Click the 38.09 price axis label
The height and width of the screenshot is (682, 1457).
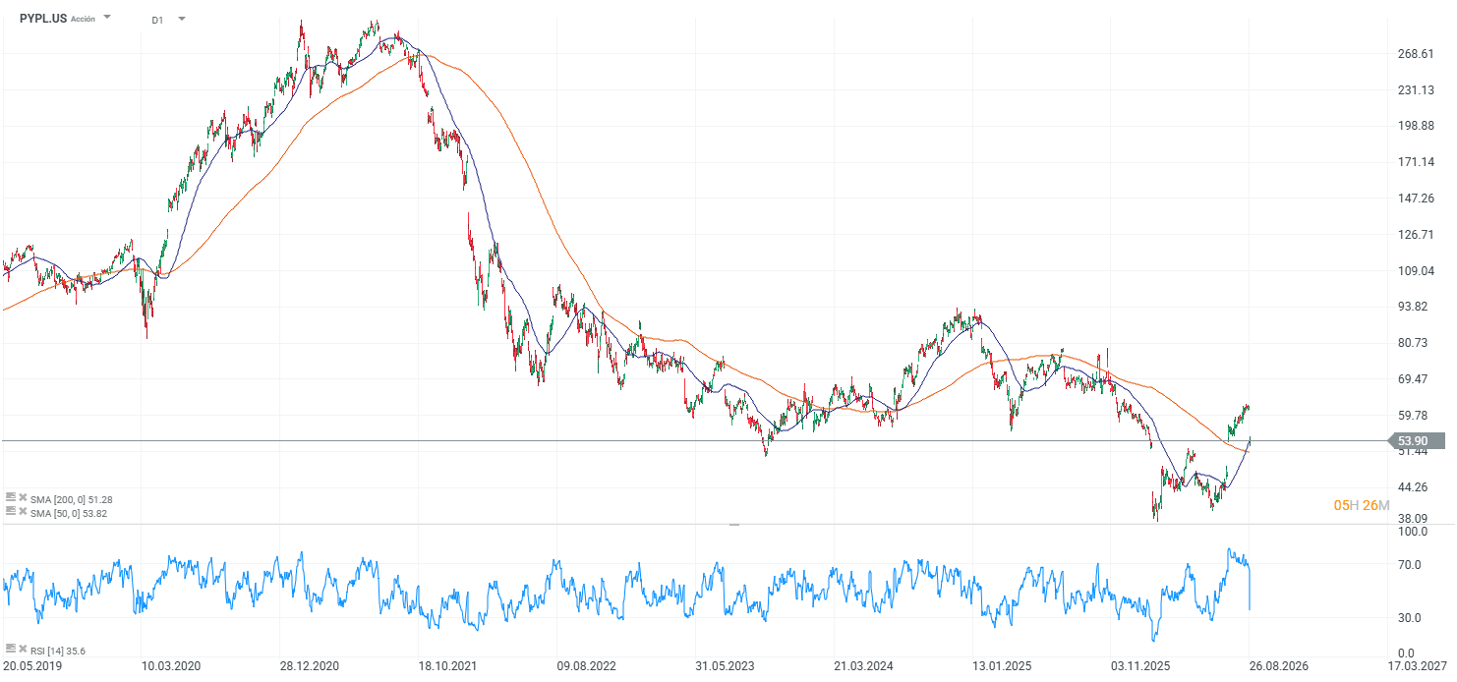point(1412,519)
